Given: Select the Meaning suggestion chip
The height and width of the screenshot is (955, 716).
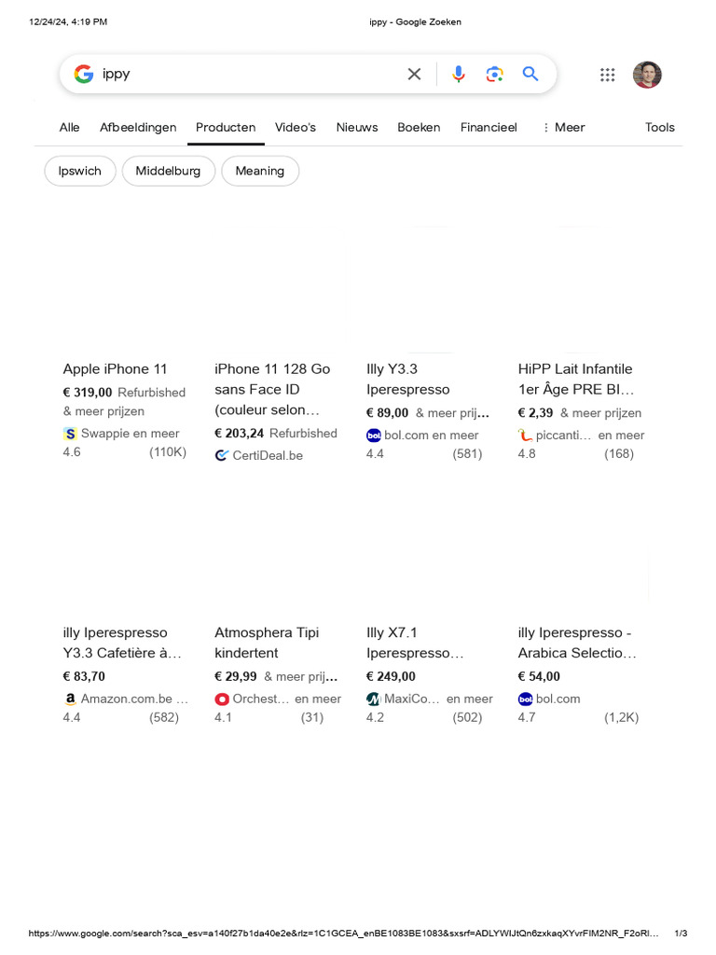Looking at the screenshot, I should [x=260, y=172].
